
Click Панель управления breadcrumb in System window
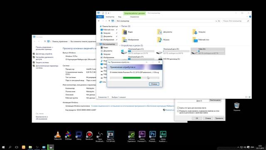(x=60, y=42)
